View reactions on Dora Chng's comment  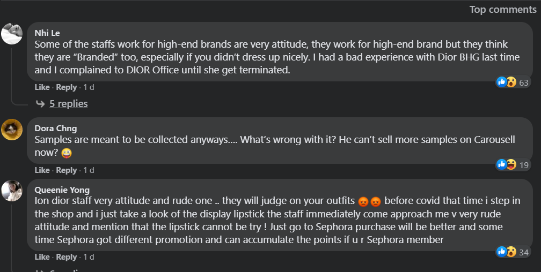click(513, 165)
